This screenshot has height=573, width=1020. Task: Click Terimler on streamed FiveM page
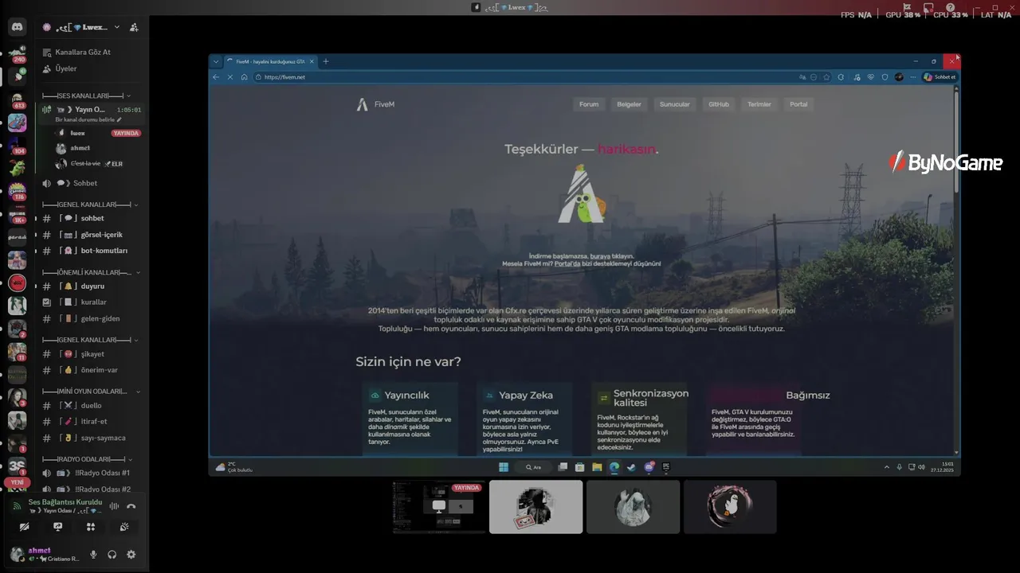[x=759, y=104]
